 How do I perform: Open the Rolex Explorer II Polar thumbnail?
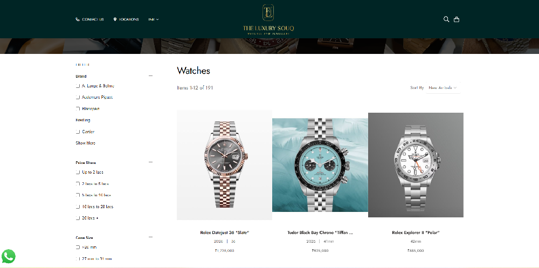[x=416, y=165]
